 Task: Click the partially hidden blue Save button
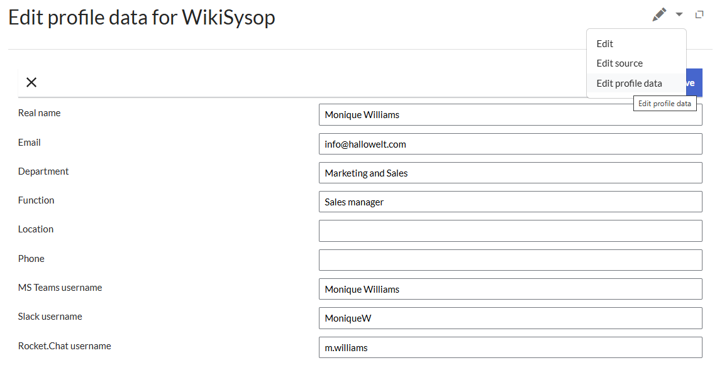pyautogui.click(x=694, y=83)
